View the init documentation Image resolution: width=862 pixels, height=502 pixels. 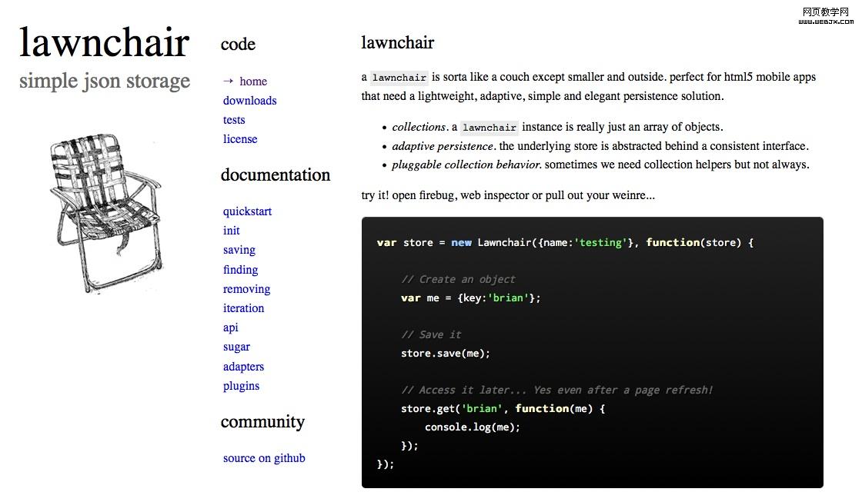[x=231, y=231]
